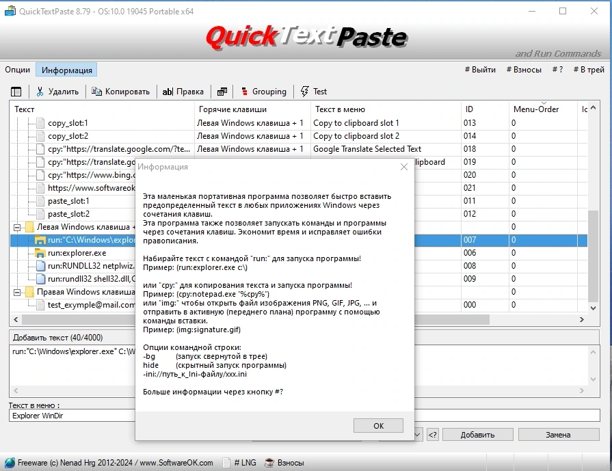Open the www.SoftwareOK.com freeware link
This screenshot has height=471, width=612.
coord(176,463)
